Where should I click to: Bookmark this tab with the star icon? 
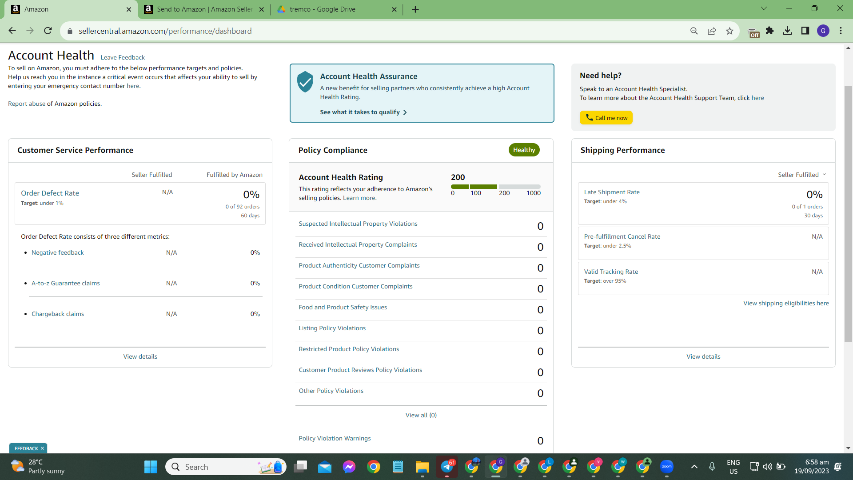tap(729, 31)
